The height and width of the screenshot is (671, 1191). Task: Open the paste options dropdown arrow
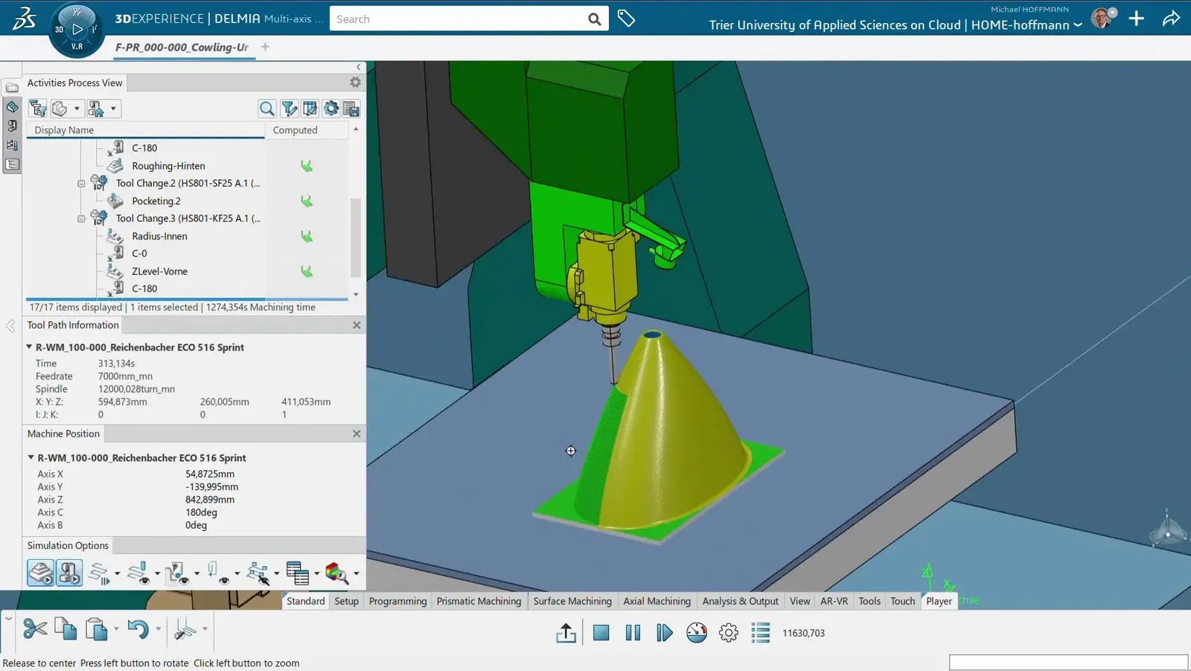116,630
